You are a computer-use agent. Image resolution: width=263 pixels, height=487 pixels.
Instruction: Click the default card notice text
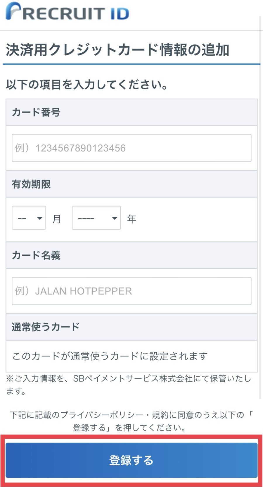click(x=110, y=356)
